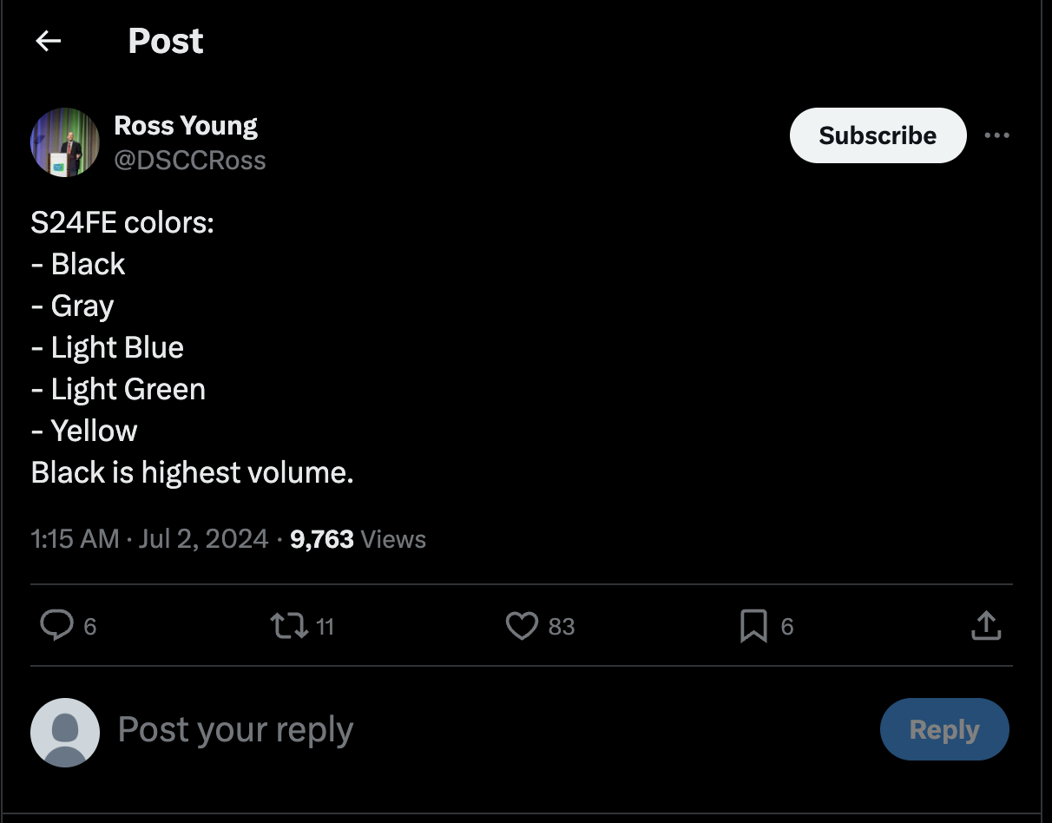The width and height of the screenshot is (1052, 823).
Task: Bookmark the post with the bookmark icon
Action: coord(753,626)
